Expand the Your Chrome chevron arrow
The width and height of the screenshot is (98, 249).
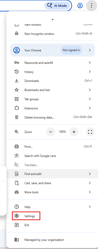coord(90,50)
